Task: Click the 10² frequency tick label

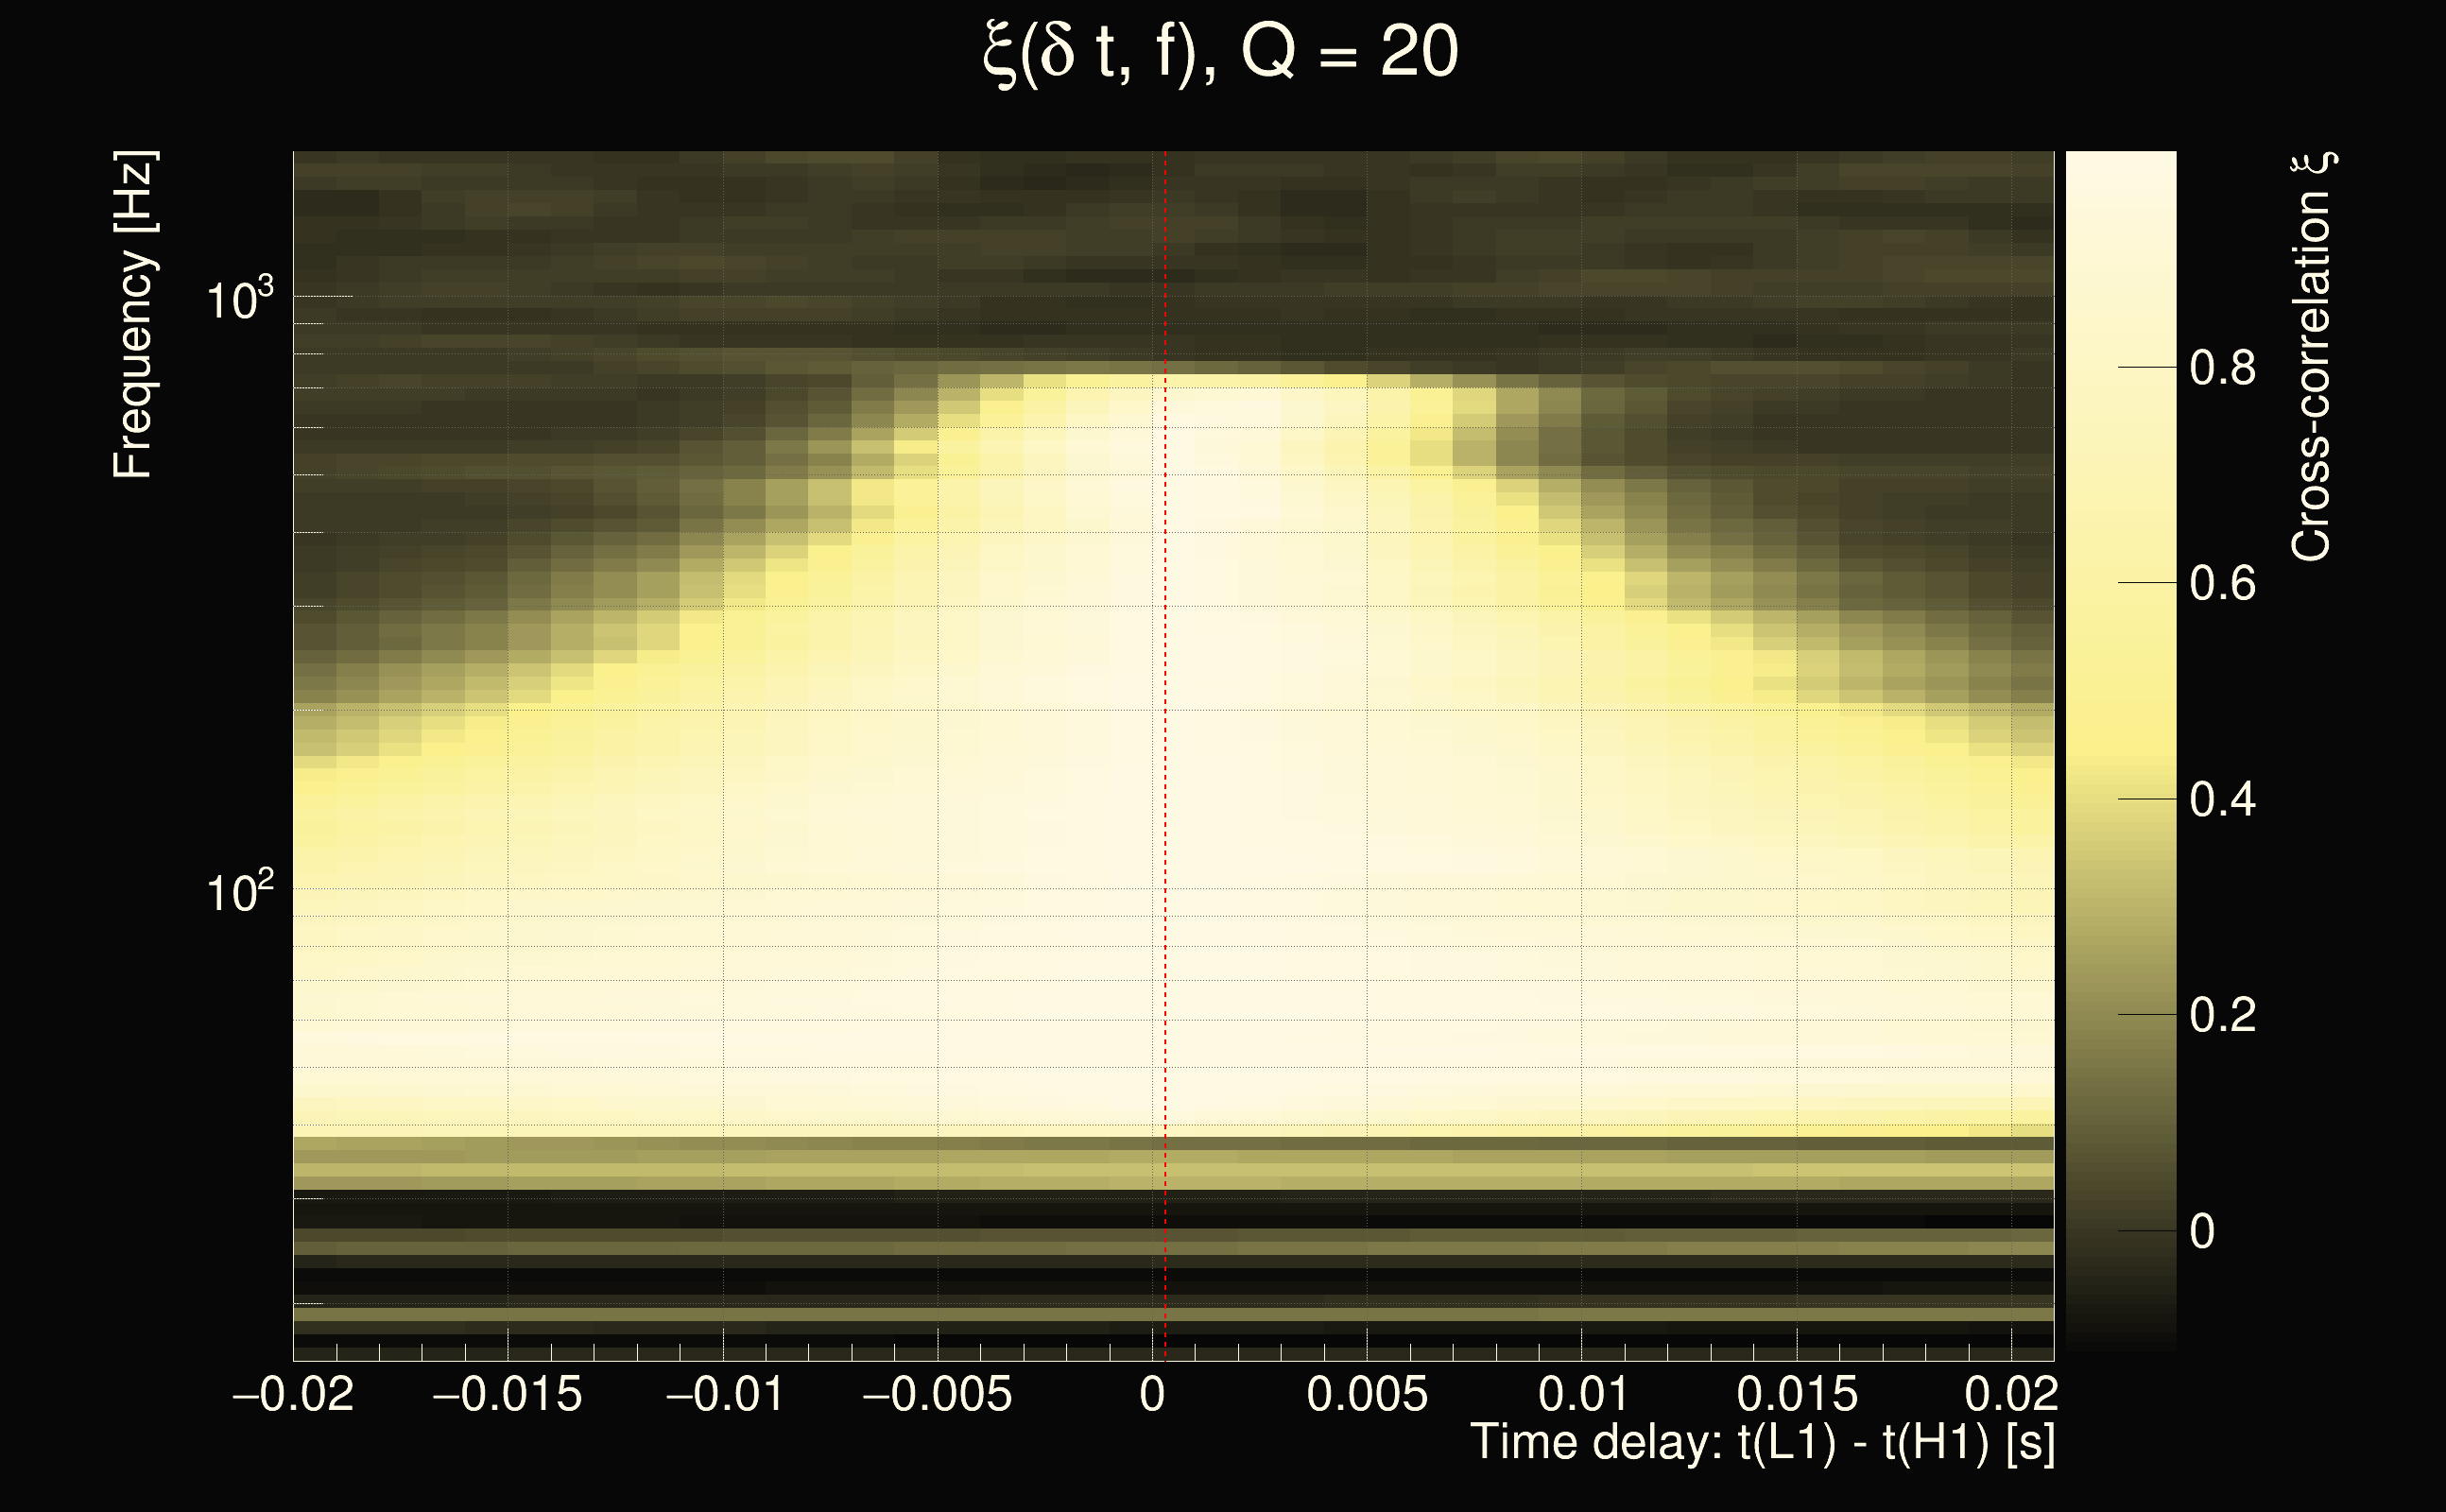Action: [x=239, y=890]
